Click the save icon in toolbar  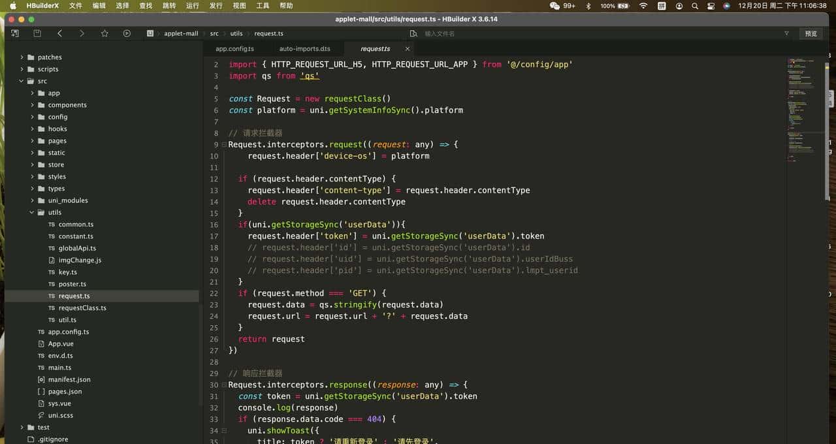(x=37, y=33)
